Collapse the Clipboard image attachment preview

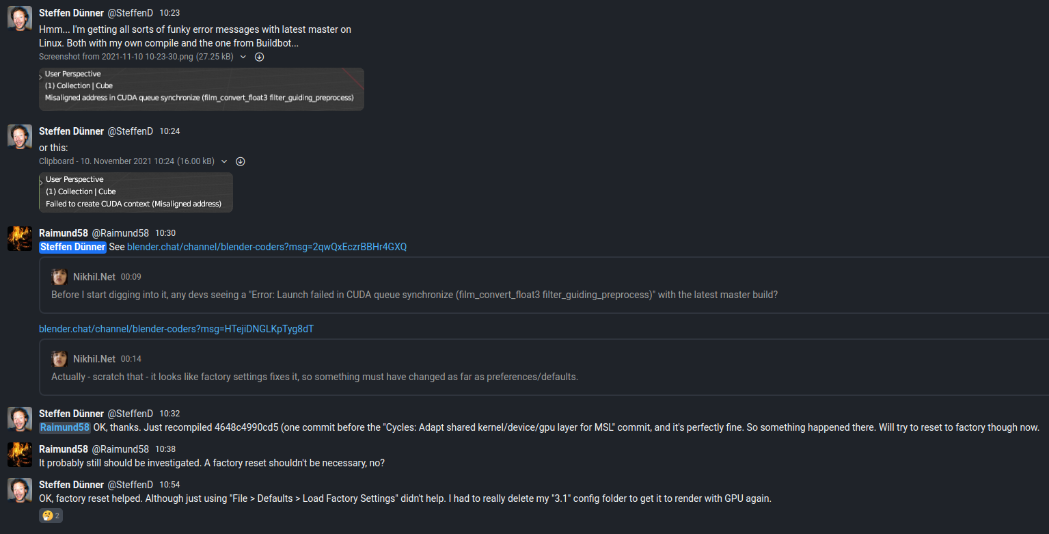(x=224, y=161)
